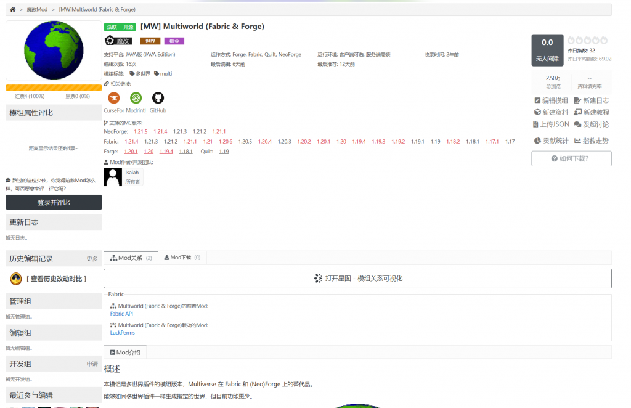Open 新建日志 new changelog action
631x408 pixels.
pos(592,100)
